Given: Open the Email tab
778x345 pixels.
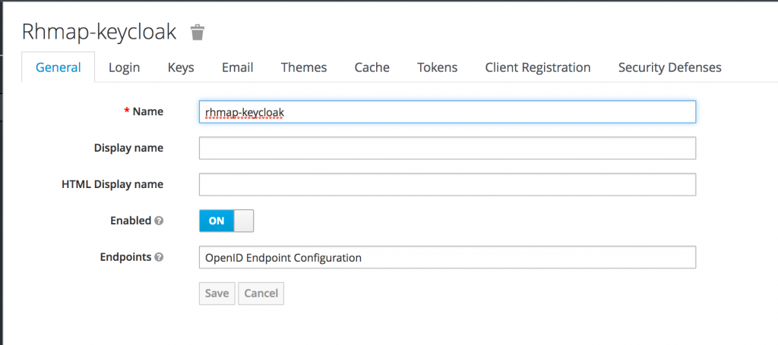Looking at the screenshot, I should click(237, 67).
